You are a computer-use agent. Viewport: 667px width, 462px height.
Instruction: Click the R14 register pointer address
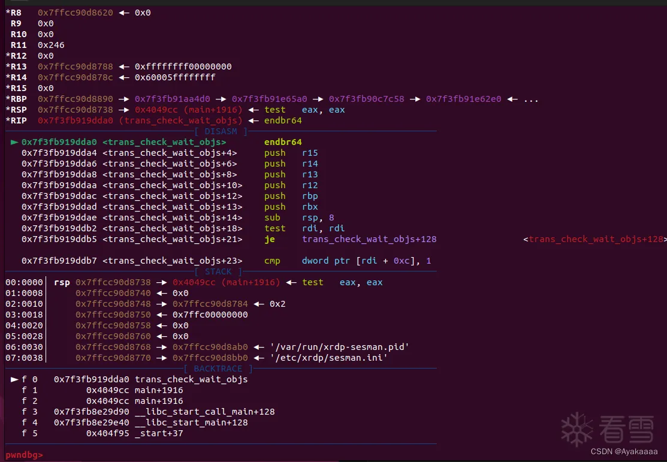point(75,77)
